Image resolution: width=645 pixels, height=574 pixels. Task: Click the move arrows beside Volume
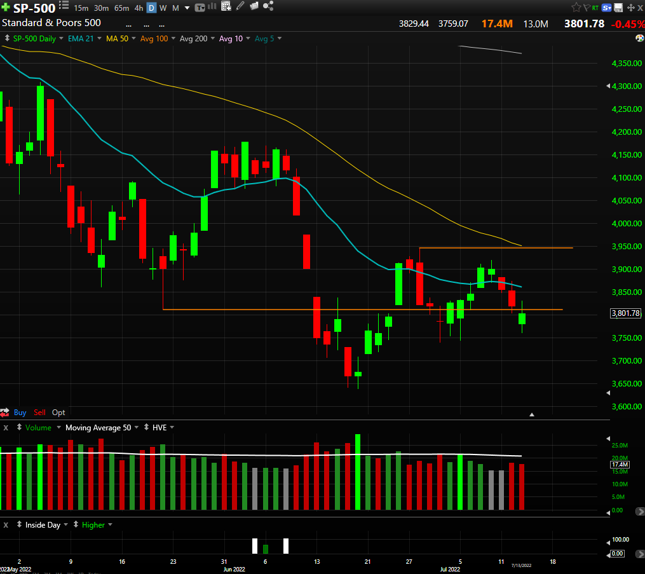19,428
